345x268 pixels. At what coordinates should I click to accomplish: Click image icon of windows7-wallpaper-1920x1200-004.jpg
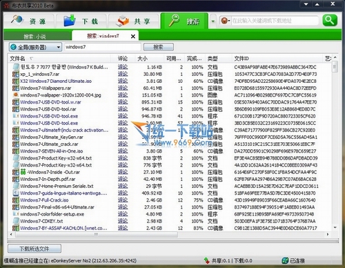[16, 95]
